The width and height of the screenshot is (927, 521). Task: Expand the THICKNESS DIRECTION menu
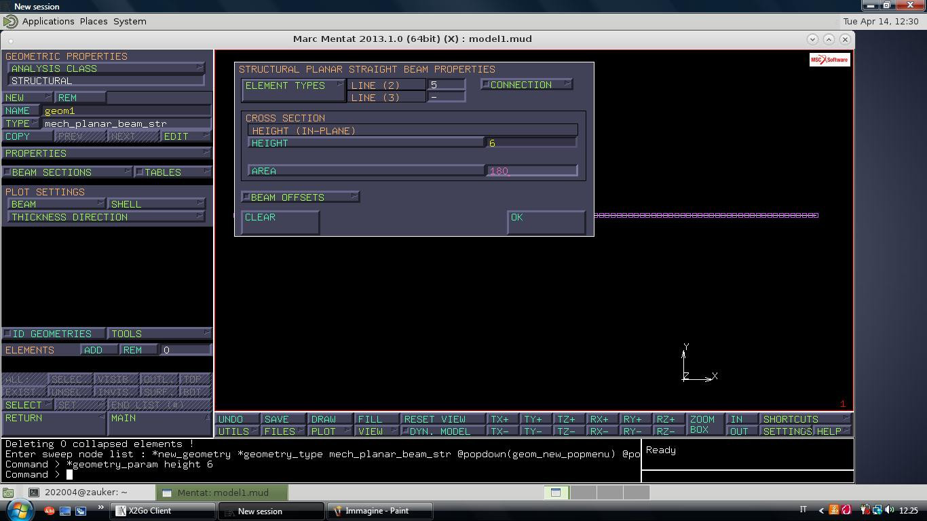[106, 217]
